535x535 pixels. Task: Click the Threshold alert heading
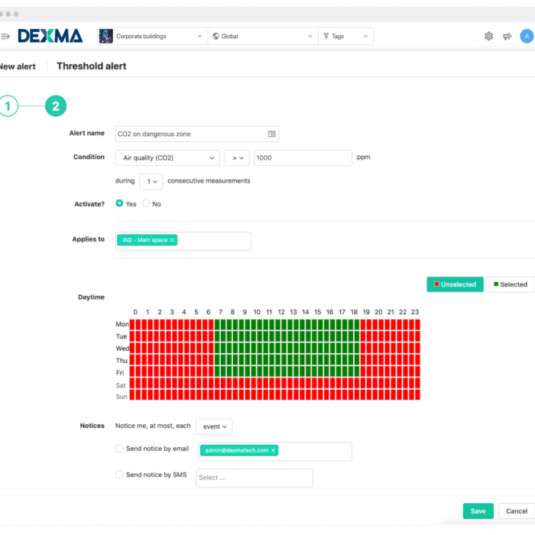point(92,66)
